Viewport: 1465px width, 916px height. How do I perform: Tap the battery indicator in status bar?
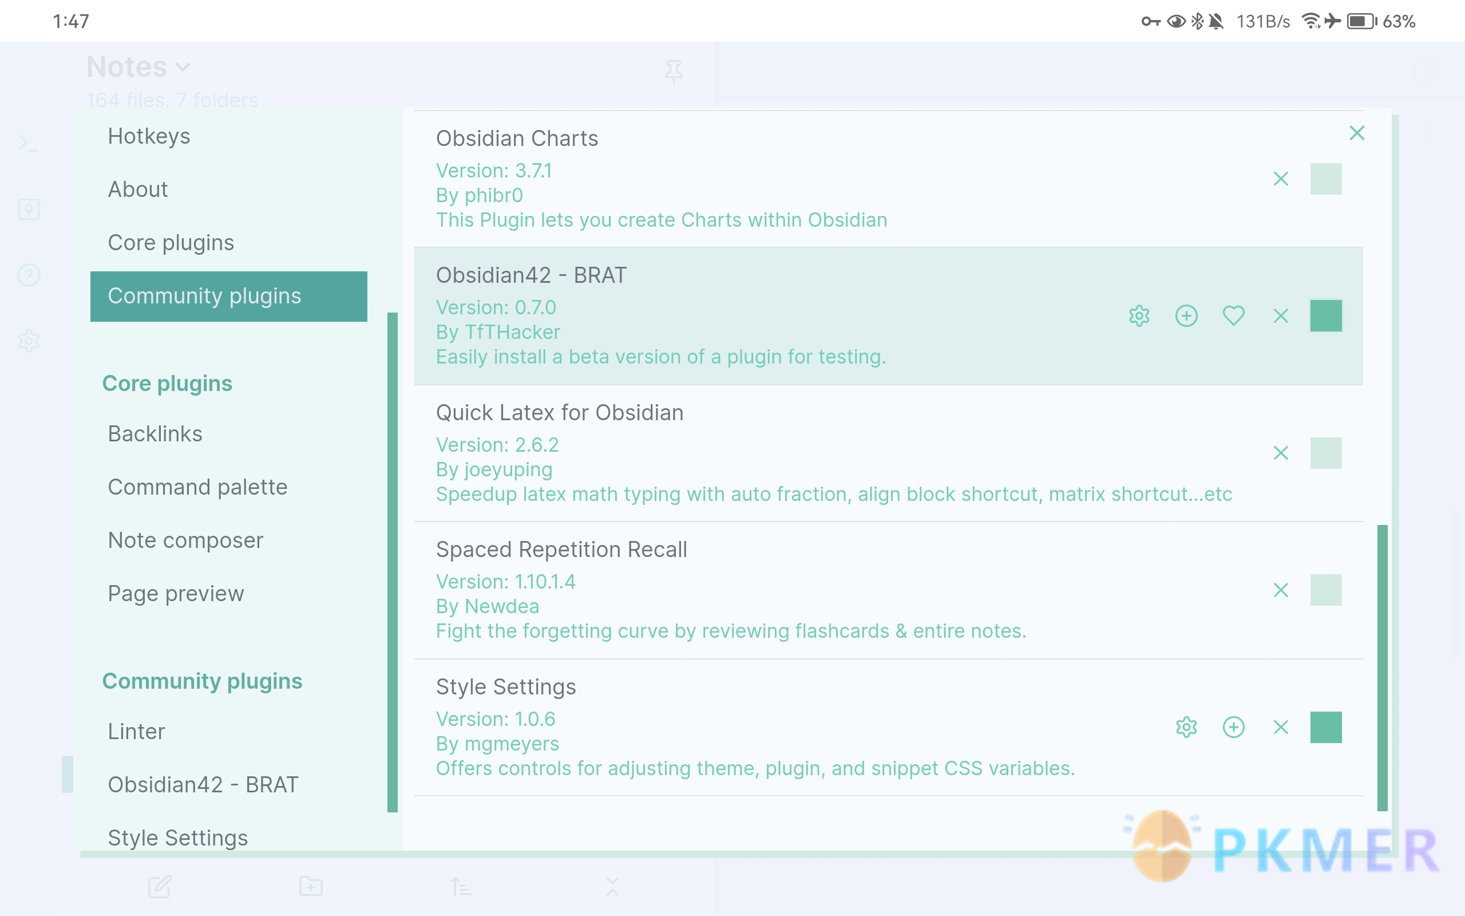coord(1362,22)
